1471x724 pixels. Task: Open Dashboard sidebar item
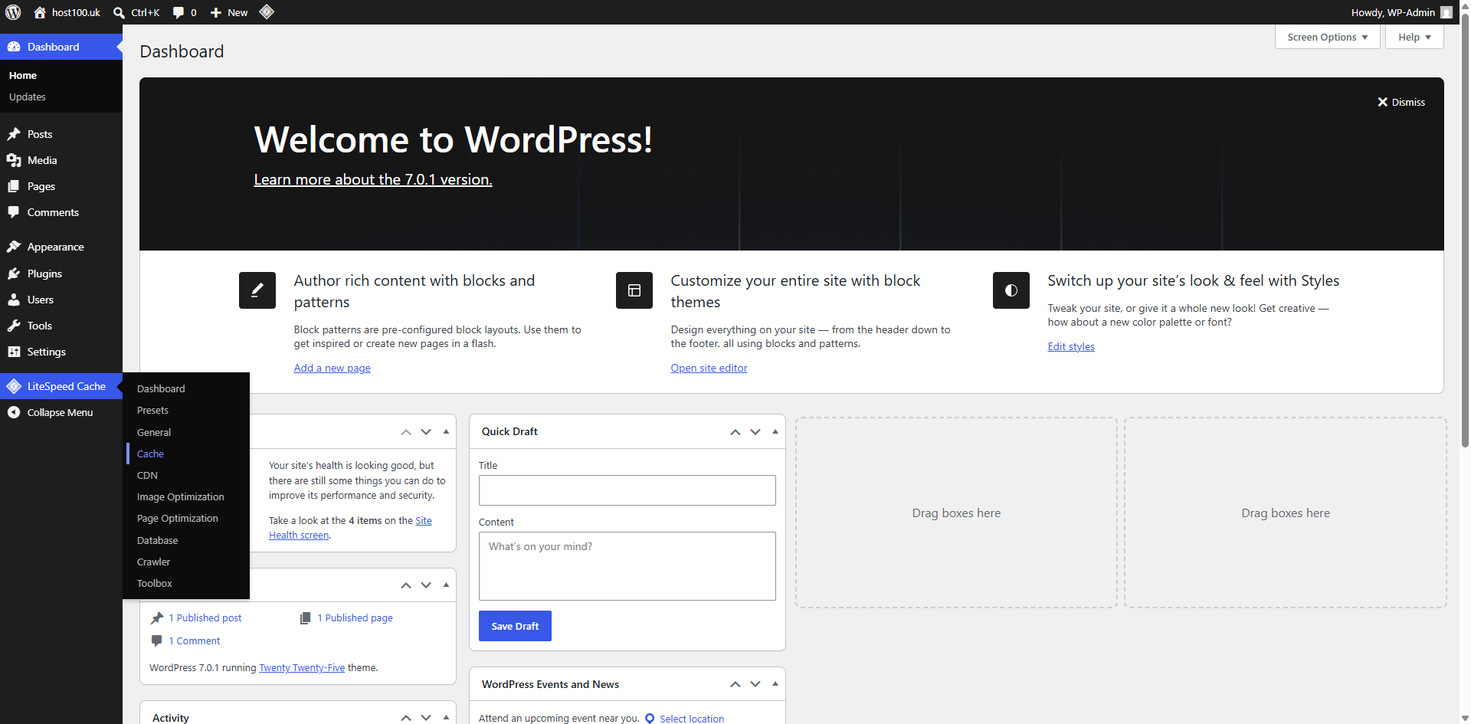point(61,47)
